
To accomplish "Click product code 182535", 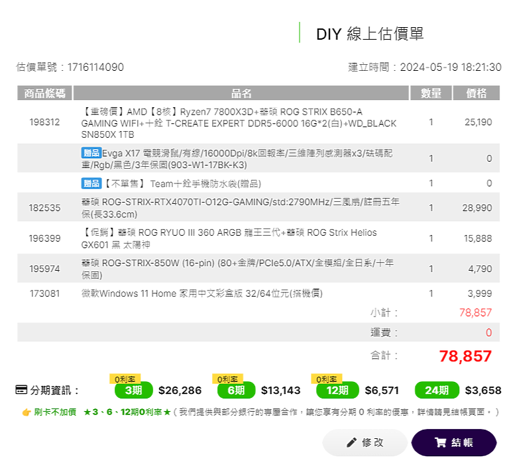I will [x=44, y=208].
